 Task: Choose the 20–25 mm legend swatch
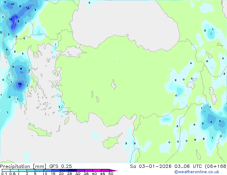coord(64,170)
